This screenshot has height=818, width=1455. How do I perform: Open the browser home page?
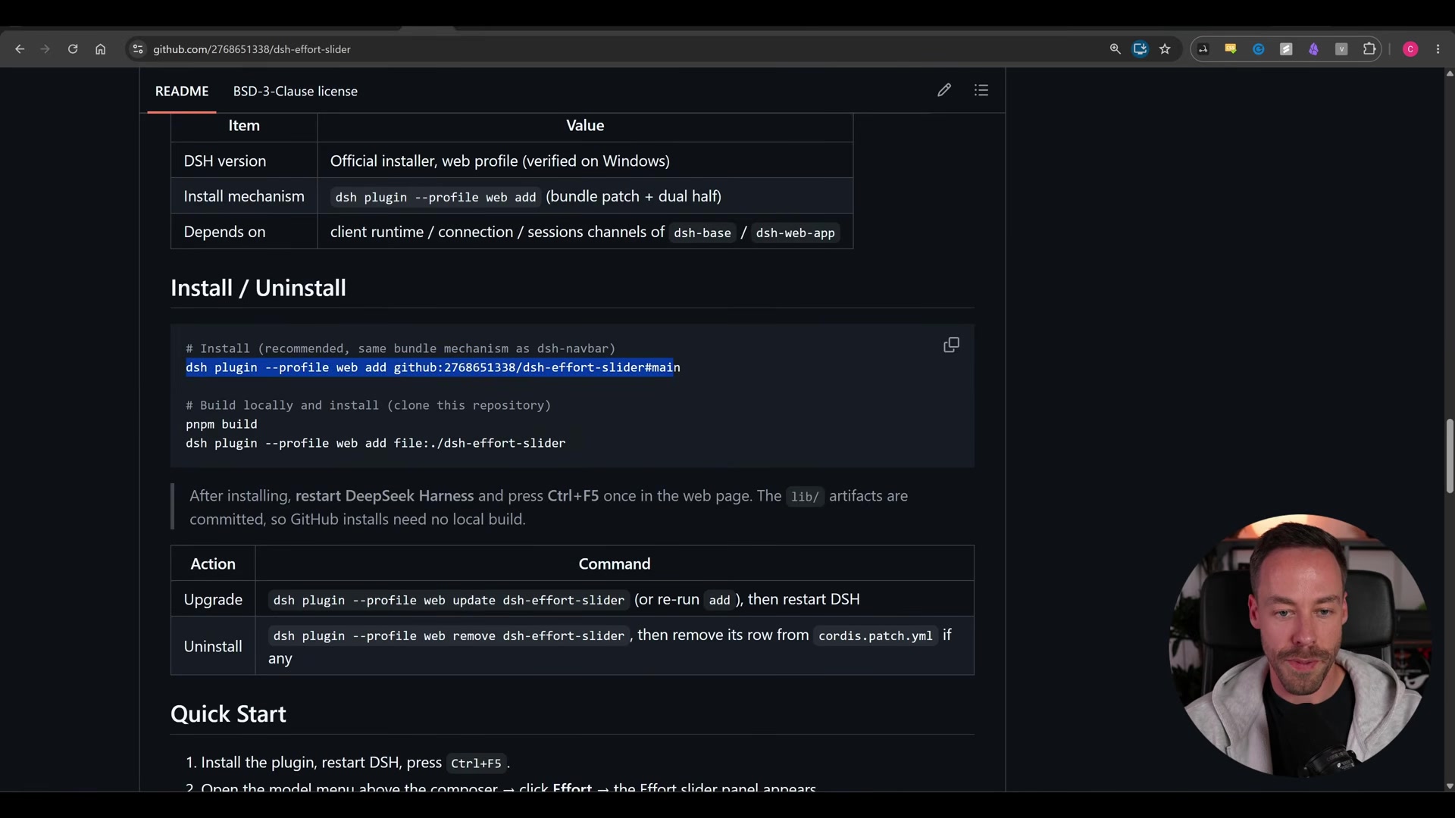pos(100,49)
